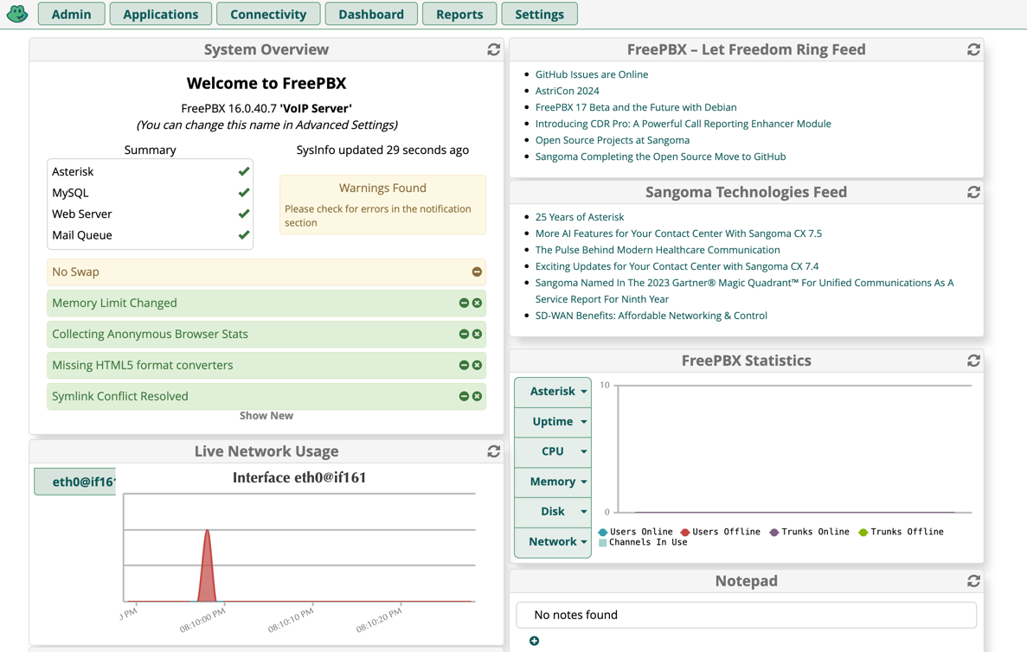Open the Admin menu

[x=72, y=14]
